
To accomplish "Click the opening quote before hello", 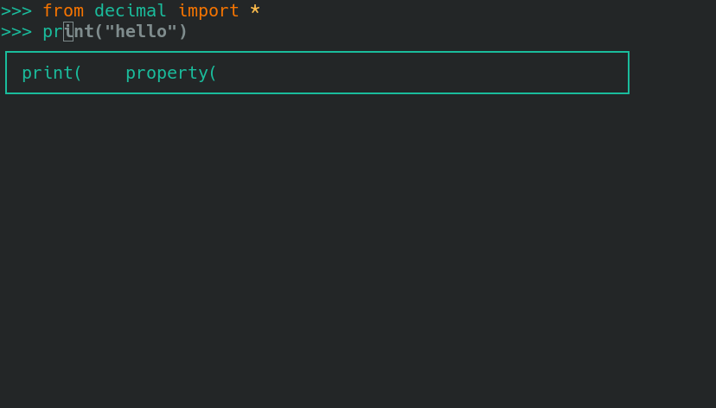I will [110, 32].
